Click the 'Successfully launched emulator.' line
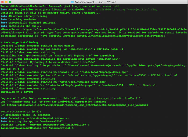Image resolution: width=188 pixels, height=137 pixels. [x=28, y=23]
